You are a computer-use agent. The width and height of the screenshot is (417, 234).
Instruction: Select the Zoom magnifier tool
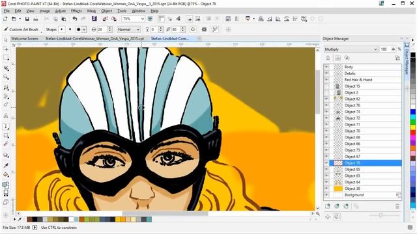pos(6,77)
